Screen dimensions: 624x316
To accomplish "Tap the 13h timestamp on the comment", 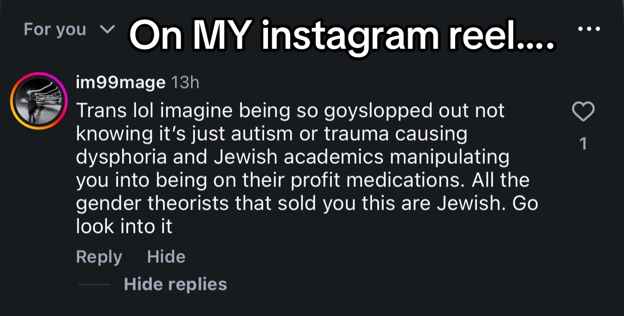I will [x=185, y=83].
